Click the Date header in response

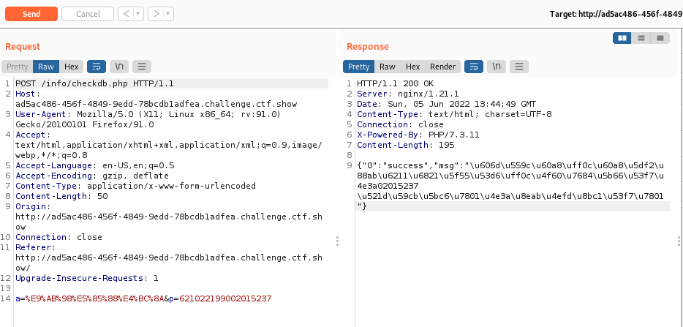[447, 104]
